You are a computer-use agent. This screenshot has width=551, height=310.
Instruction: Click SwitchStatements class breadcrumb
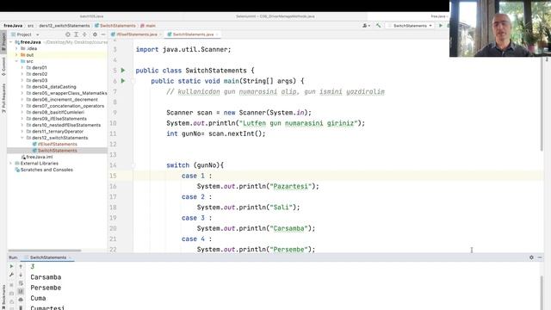point(115,26)
